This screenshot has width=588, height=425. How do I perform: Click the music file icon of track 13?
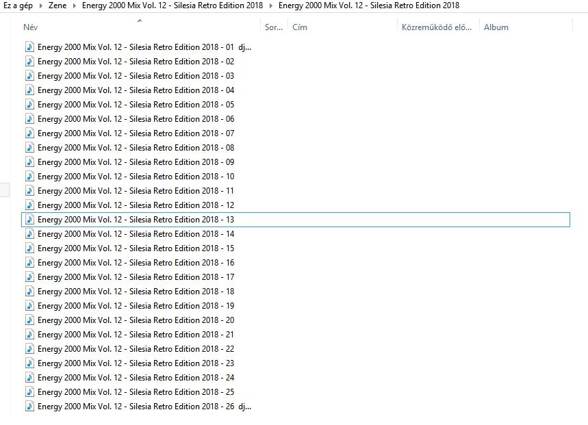29,219
